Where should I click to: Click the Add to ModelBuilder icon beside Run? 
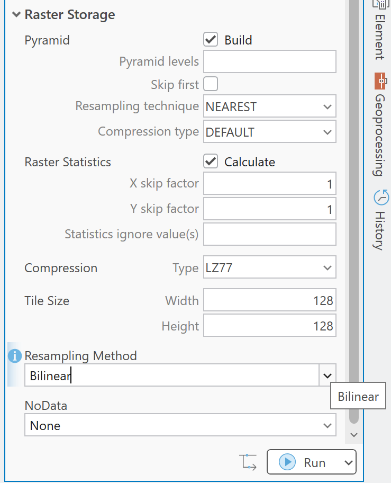point(248,462)
